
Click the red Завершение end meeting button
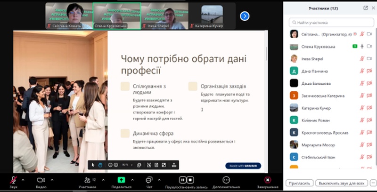[267, 182]
